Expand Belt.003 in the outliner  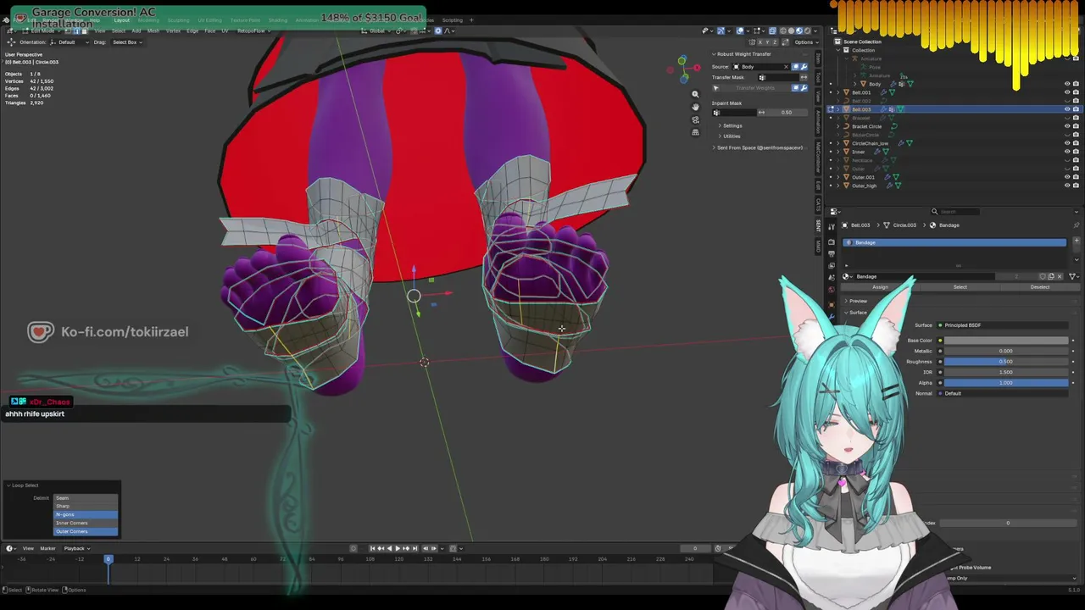coord(837,109)
